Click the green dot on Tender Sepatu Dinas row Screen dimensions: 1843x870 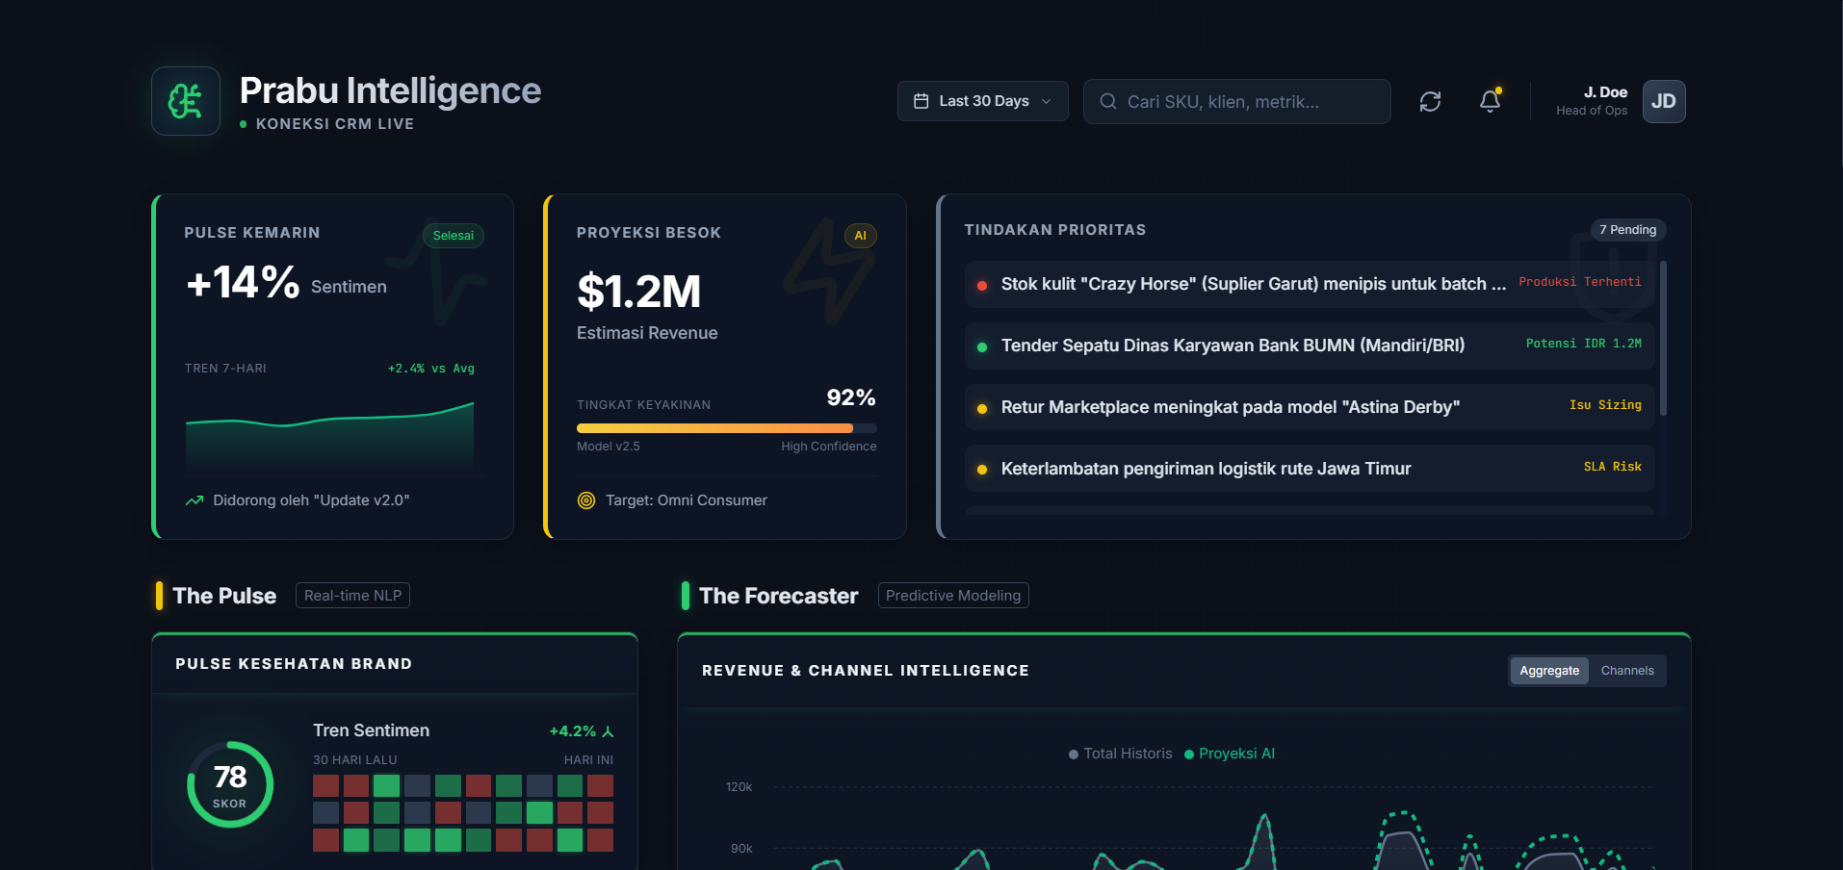click(x=982, y=346)
